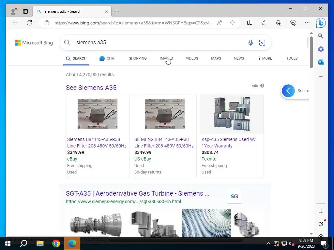Go to the Microsoft Bing logo
This screenshot has width=334, height=250.
click(34, 43)
